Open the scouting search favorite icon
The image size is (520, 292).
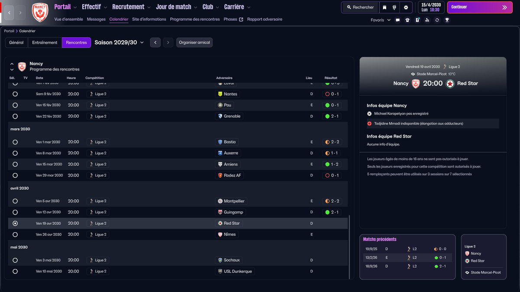point(427,20)
